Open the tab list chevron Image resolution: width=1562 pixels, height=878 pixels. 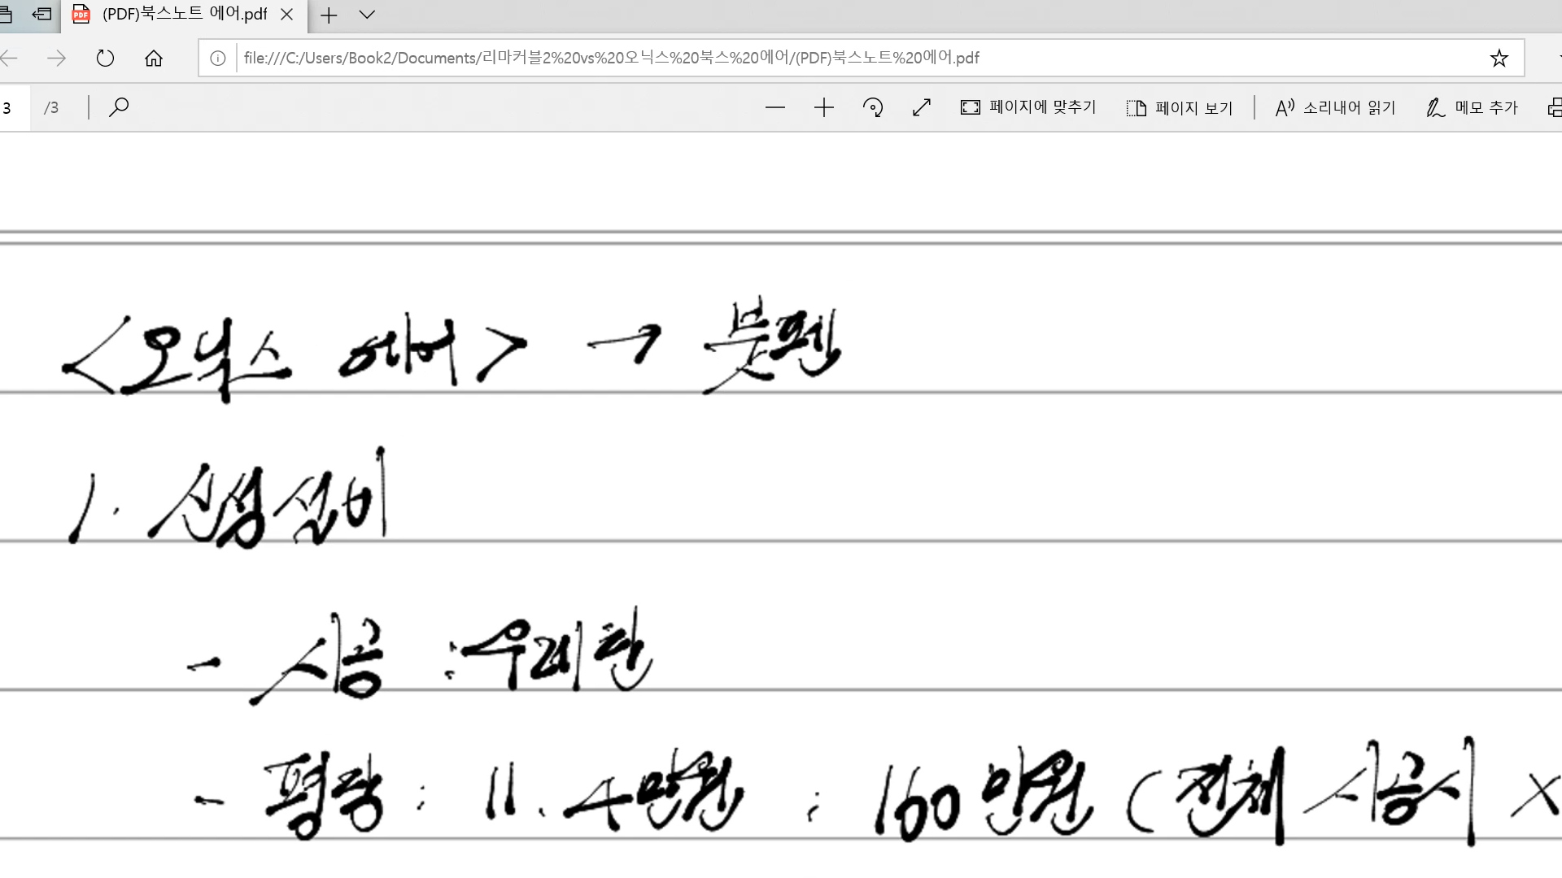click(x=367, y=15)
